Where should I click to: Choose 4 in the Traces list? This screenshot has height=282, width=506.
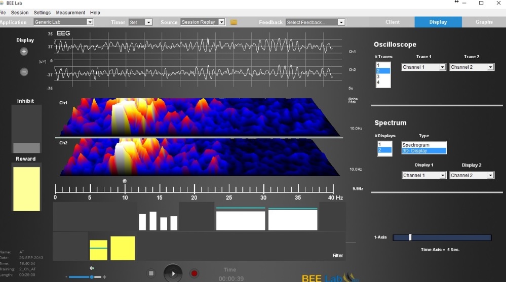pyautogui.click(x=383, y=83)
